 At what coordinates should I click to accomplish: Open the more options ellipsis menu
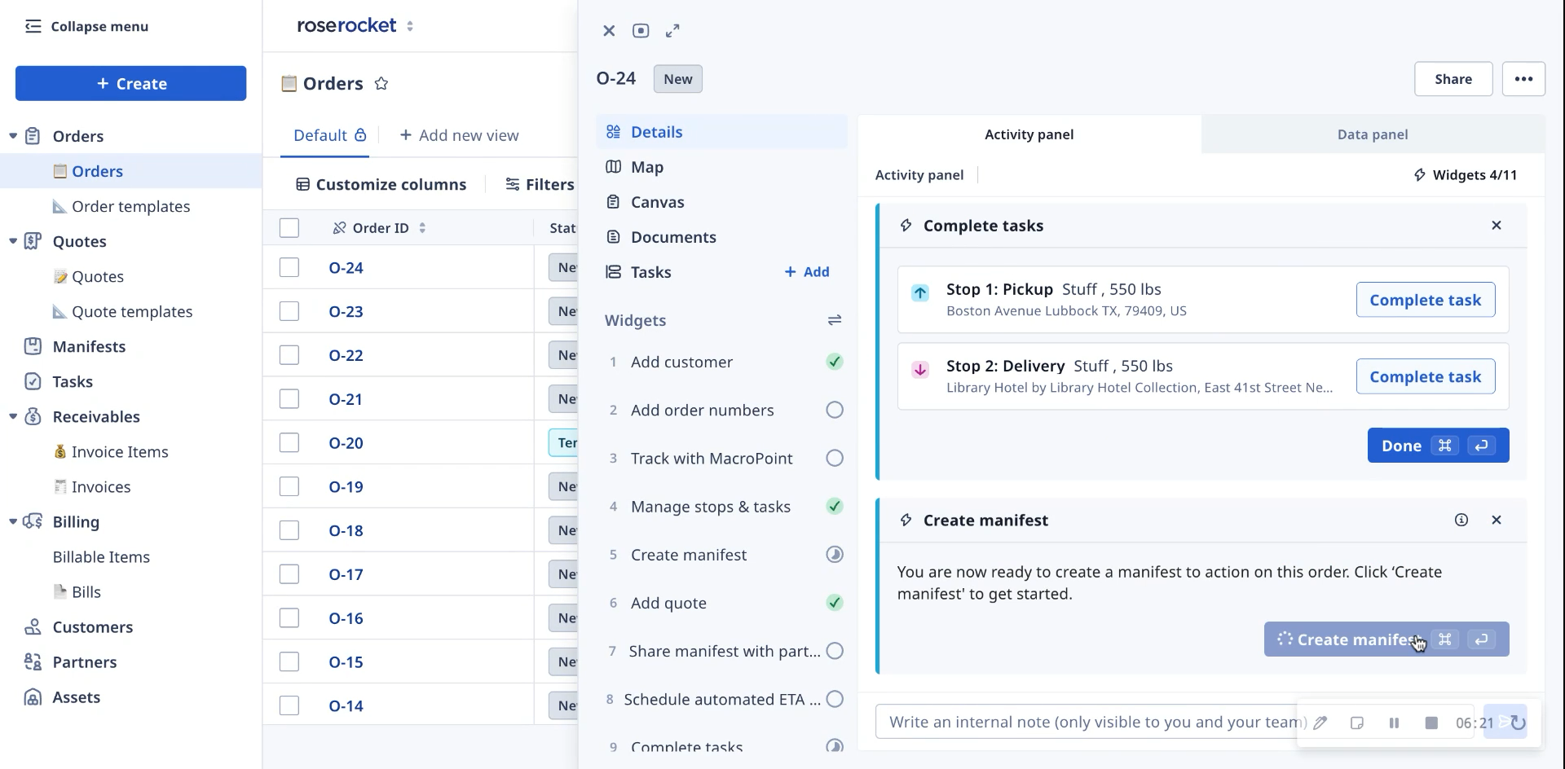[x=1523, y=79]
